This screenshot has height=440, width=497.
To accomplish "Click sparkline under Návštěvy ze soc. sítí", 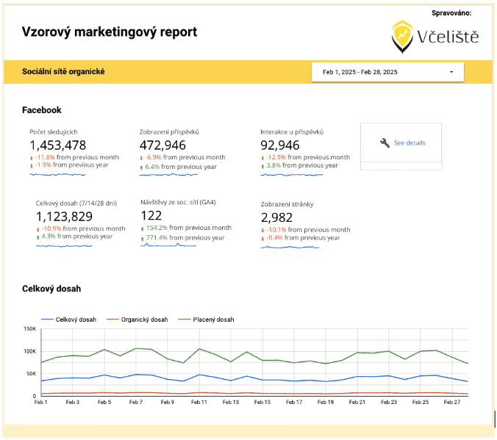I will [x=168, y=245].
